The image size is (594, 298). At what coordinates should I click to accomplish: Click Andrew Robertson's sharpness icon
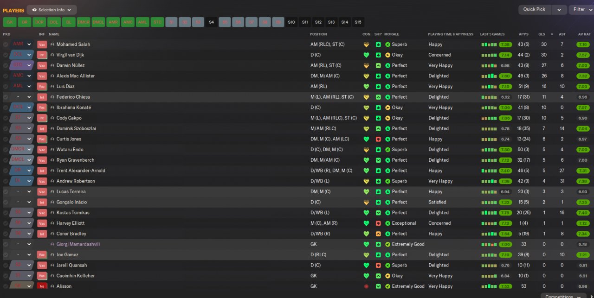click(x=378, y=181)
